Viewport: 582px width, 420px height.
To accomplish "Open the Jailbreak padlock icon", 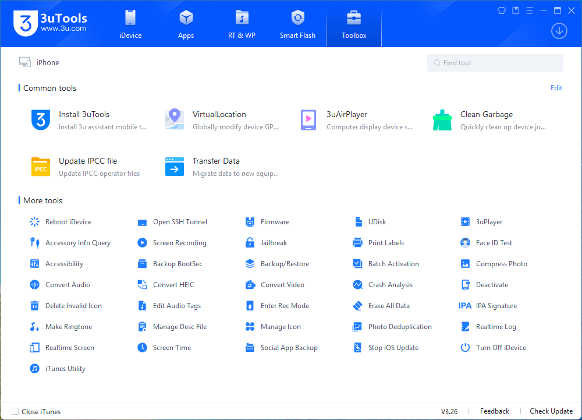I will pyautogui.click(x=250, y=242).
